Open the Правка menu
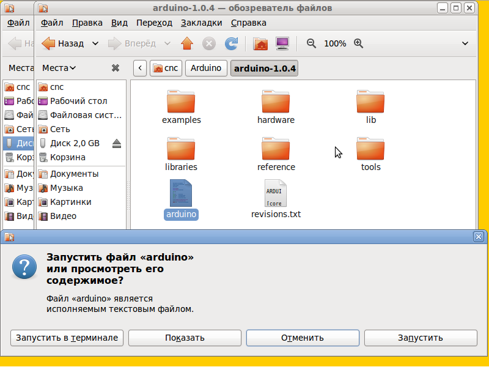Viewport: 489px width, 367px height. coord(87,23)
